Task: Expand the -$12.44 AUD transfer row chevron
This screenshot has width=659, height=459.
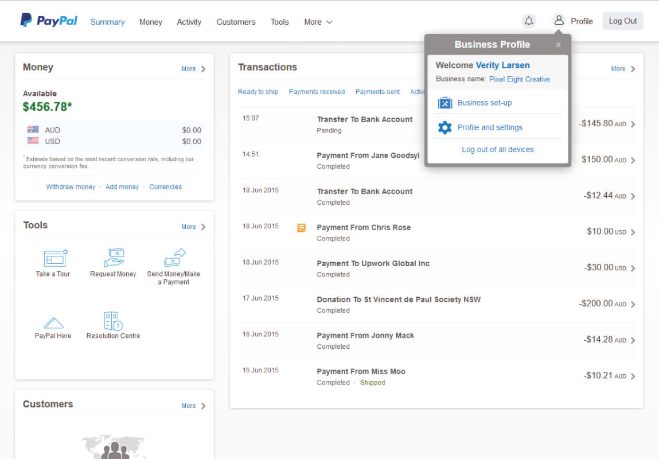Action: pos(633,196)
